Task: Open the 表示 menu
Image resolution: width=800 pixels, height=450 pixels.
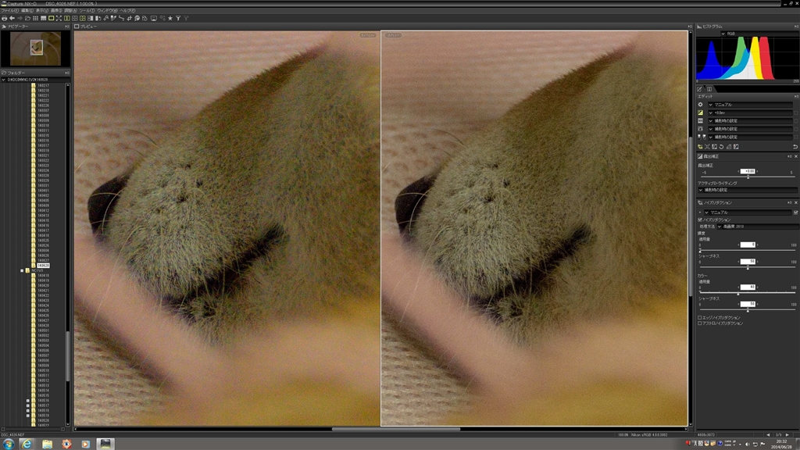Action: click(42, 10)
